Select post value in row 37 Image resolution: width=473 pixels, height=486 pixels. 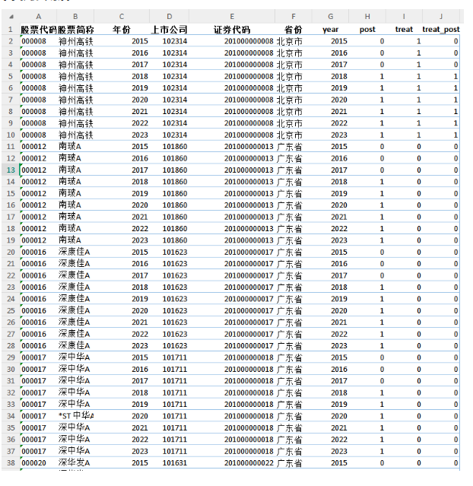coord(367,451)
